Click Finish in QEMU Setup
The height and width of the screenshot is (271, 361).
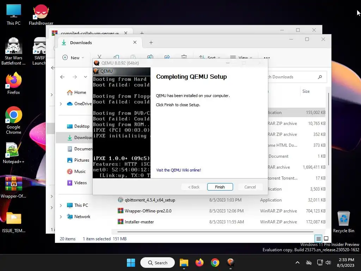click(220, 187)
